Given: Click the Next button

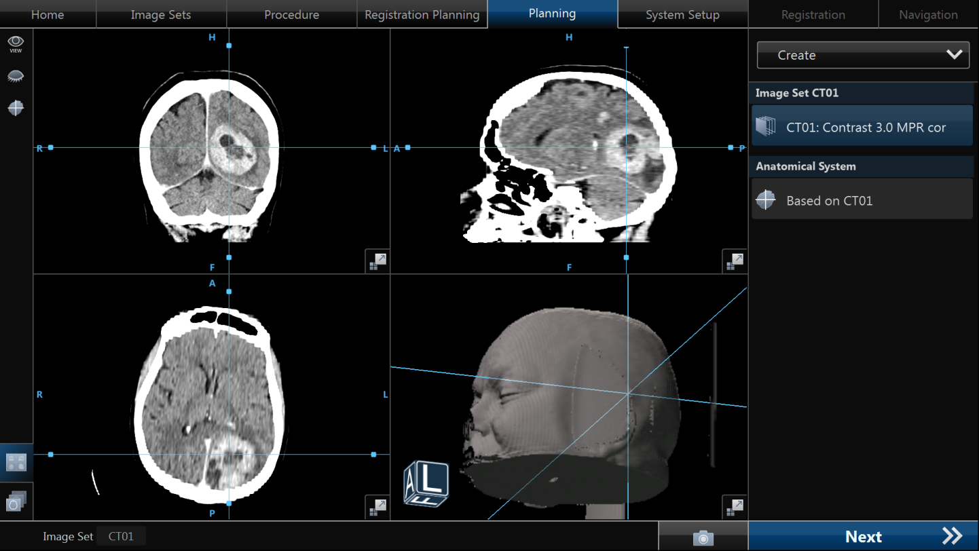Looking at the screenshot, I should pyautogui.click(x=863, y=537).
